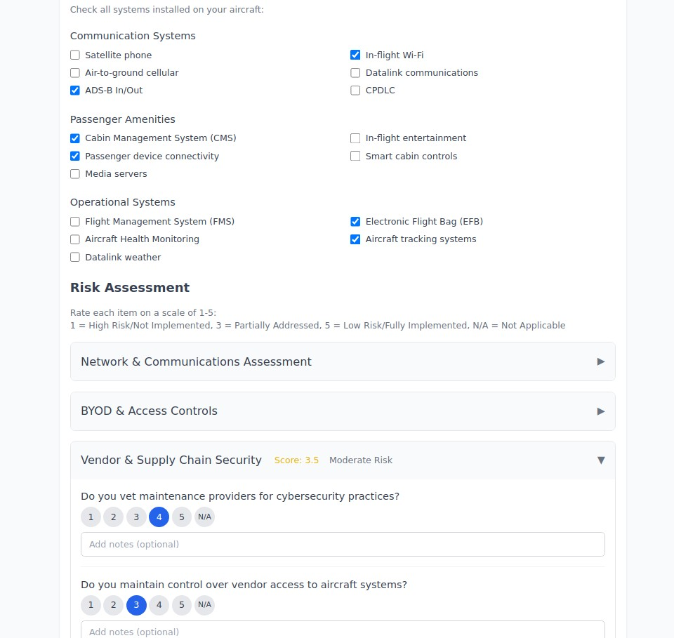This screenshot has width=674, height=638.
Task: Enable the Smart cabin controls checkbox
Action: pos(355,156)
